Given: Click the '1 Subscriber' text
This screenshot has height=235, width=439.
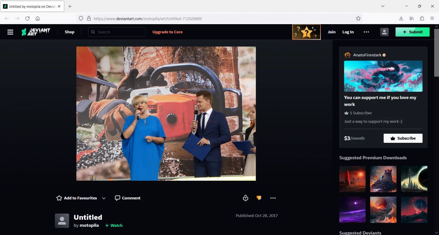Looking at the screenshot, I should point(361,113).
